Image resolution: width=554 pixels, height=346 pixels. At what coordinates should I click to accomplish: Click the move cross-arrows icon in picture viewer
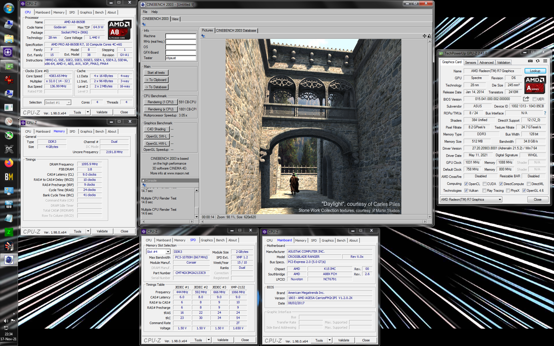tap(424, 36)
